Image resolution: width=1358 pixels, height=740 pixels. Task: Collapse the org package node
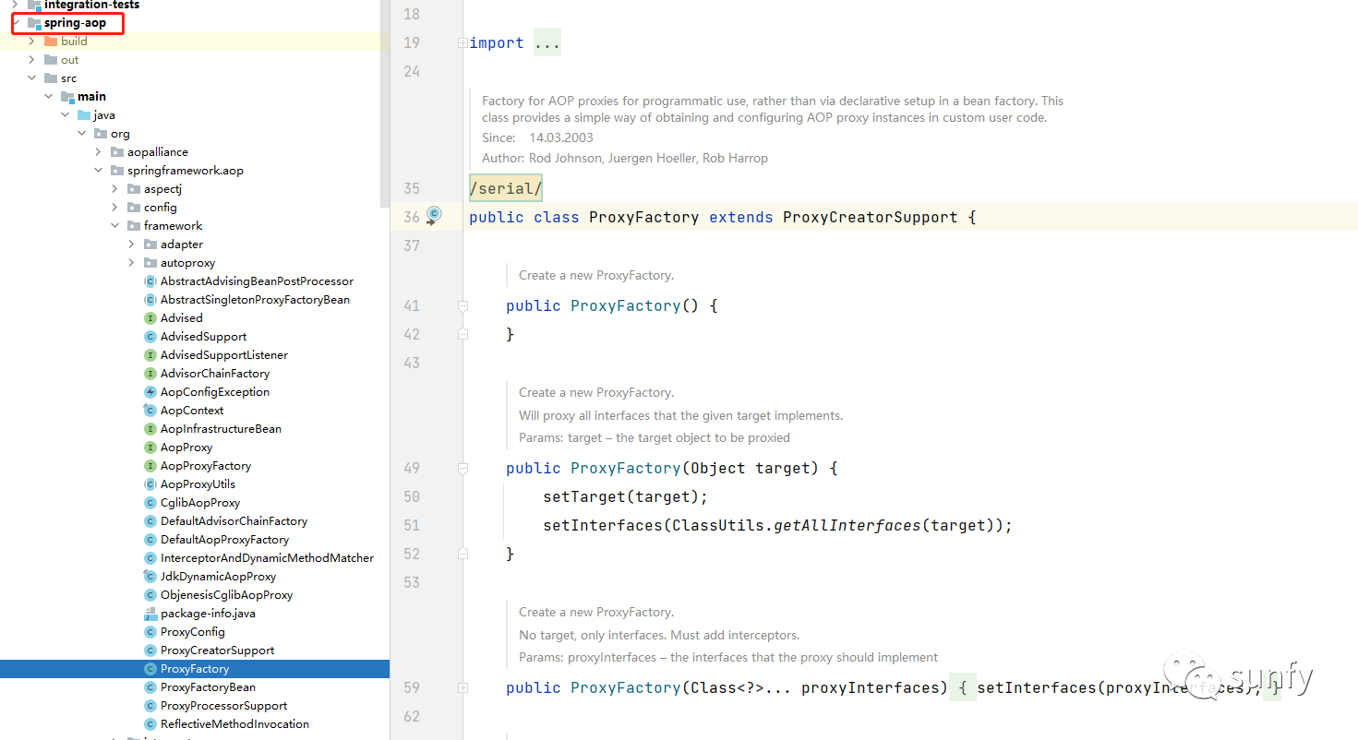tap(82, 134)
